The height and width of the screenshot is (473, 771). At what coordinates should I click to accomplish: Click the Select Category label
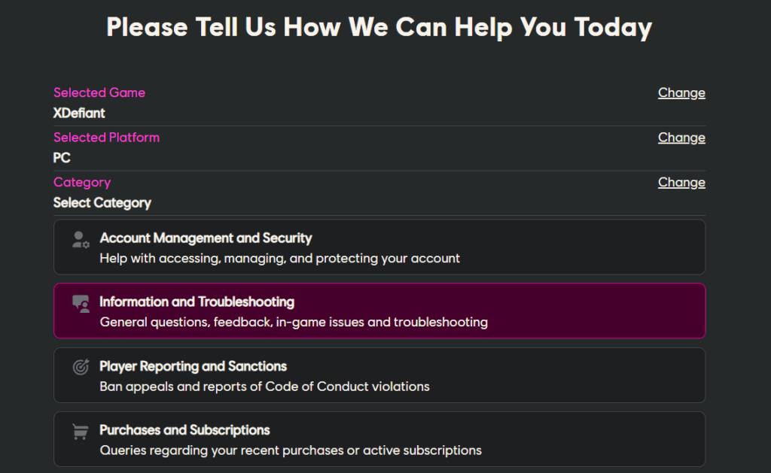(102, 202)
